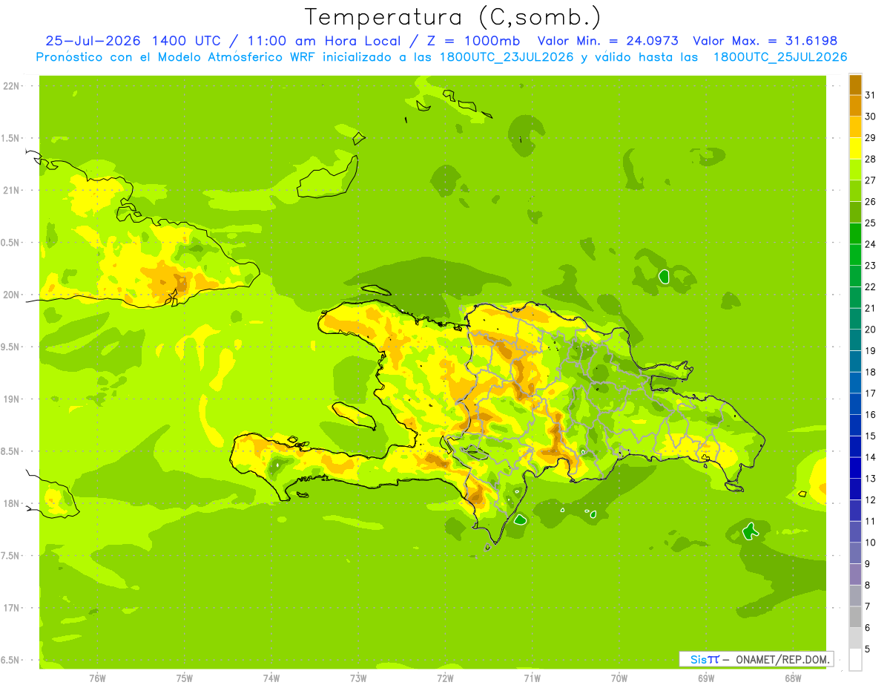The height and width of the screenshot is (688, 890).
Task: Pick the yellow legend swatch between 28 and 29
Action: [x=855, y=148]
